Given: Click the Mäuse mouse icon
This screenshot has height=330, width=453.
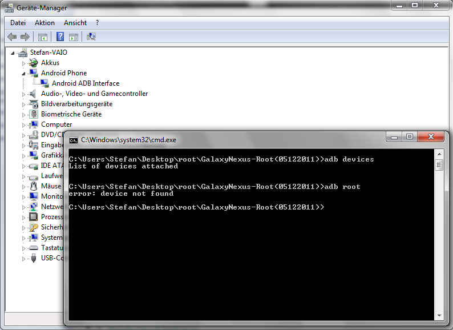Looking at the screenshot, I should 34,186.
